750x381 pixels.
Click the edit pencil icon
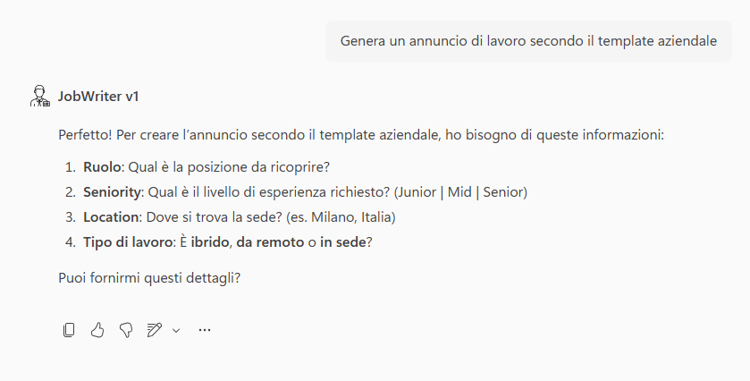154,330
